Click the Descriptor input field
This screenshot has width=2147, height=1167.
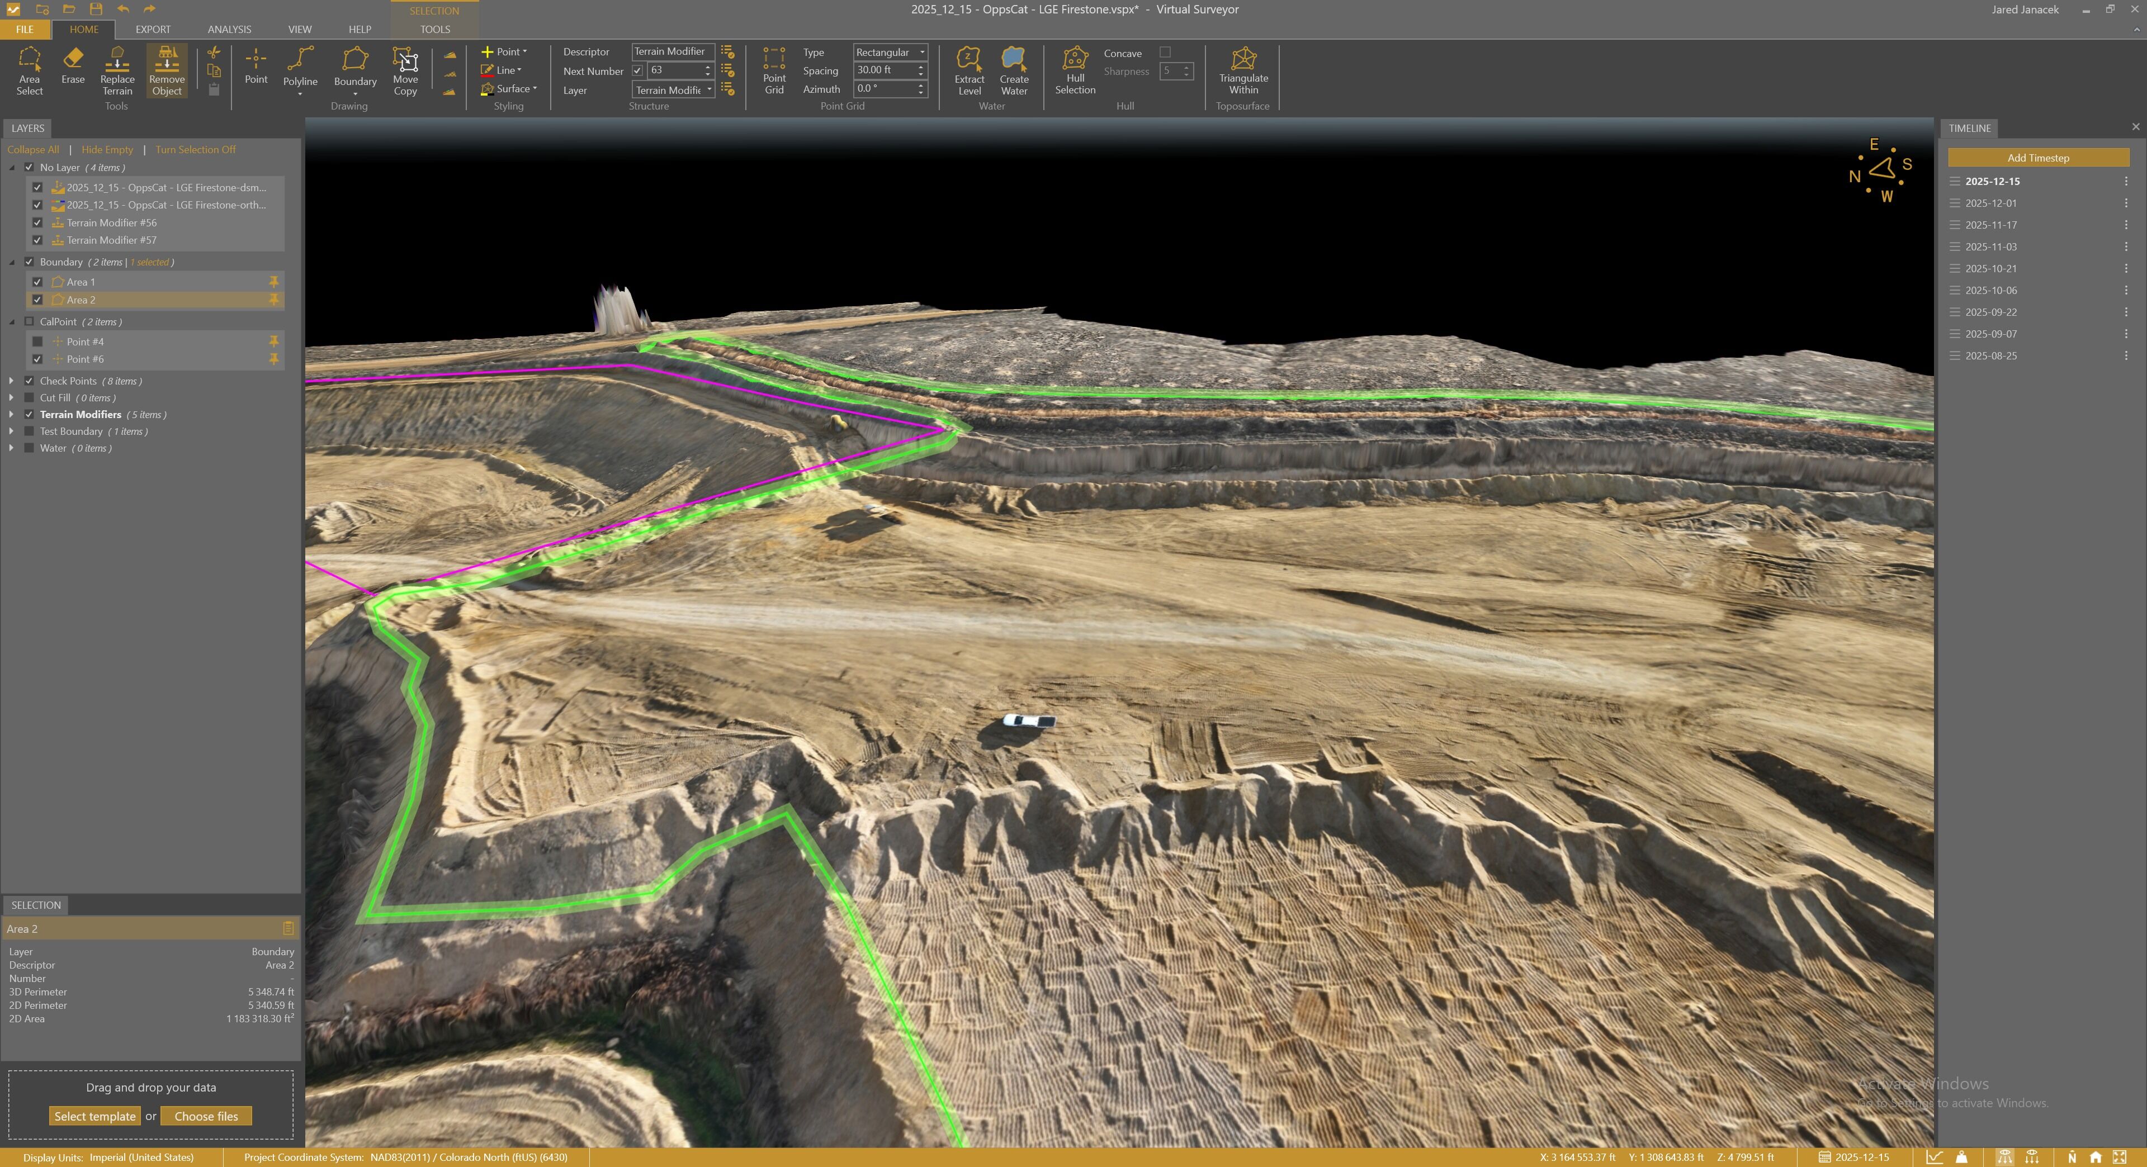(x=673, y=51)
